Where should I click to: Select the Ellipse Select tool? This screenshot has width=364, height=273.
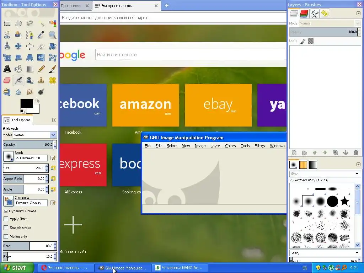[x=18, y=23]
